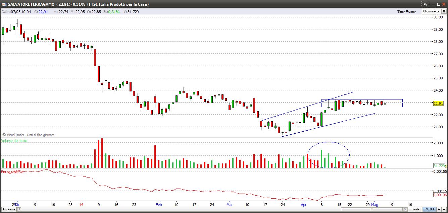The width and height of the screenshot is (448, 213).
Task: Close the chart window
Action: pos(444,4)
